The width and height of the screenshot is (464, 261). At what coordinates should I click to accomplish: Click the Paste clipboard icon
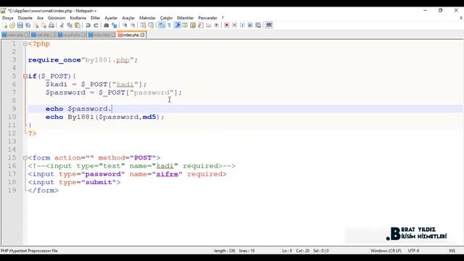(78, 25)
